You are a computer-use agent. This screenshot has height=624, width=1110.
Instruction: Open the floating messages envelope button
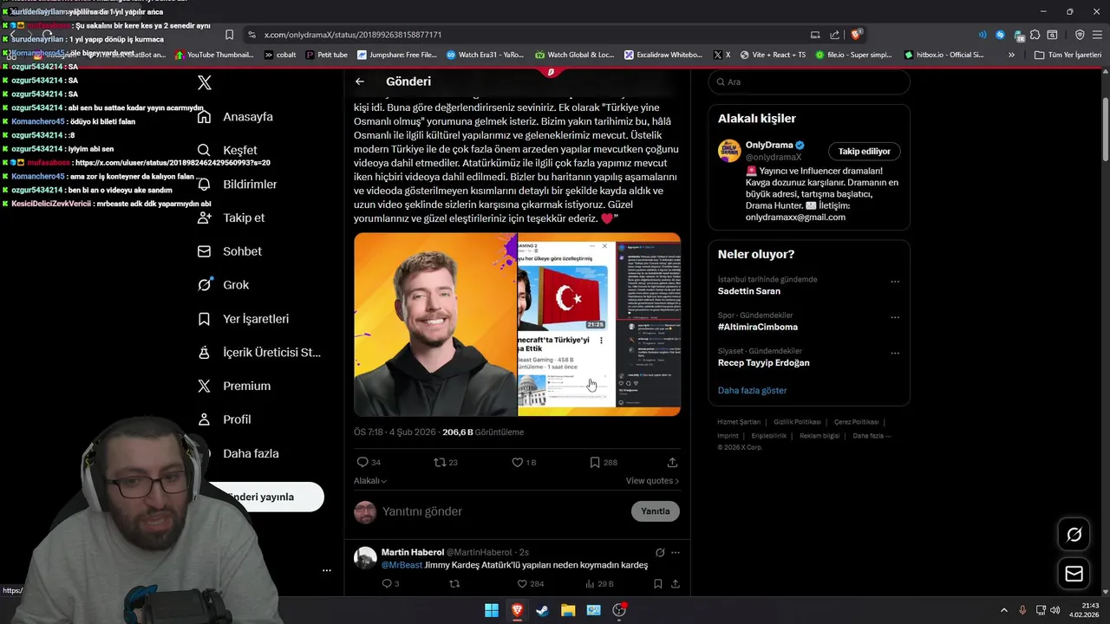click(x=1074, y=574)
